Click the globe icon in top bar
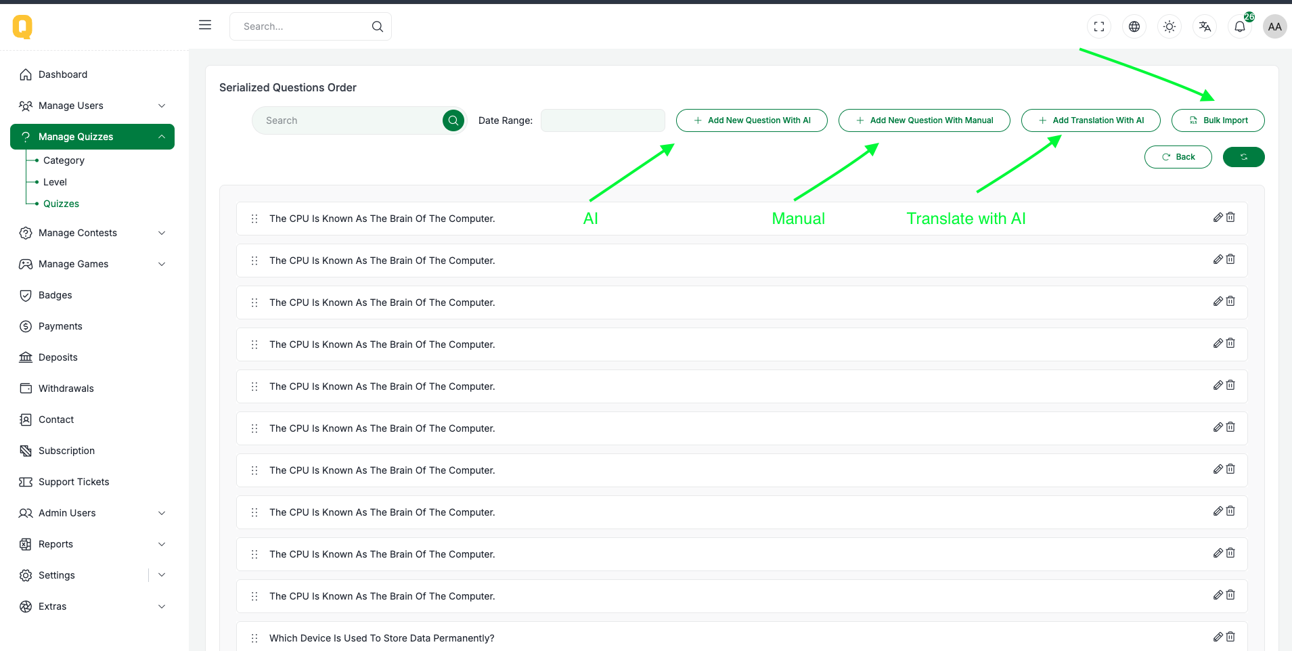Image resolution: width=1292 pixels, height=651 pixels. click(x=1134, y=26)
